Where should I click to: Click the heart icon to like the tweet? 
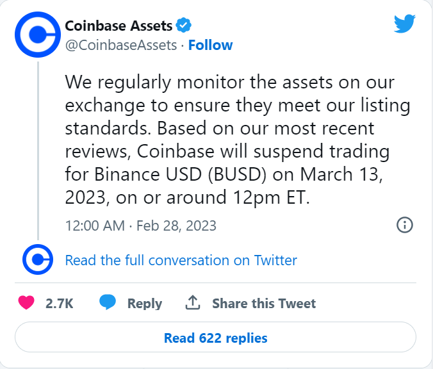26,303
